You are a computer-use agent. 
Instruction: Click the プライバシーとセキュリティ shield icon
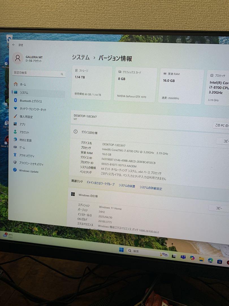pos(15,162)
